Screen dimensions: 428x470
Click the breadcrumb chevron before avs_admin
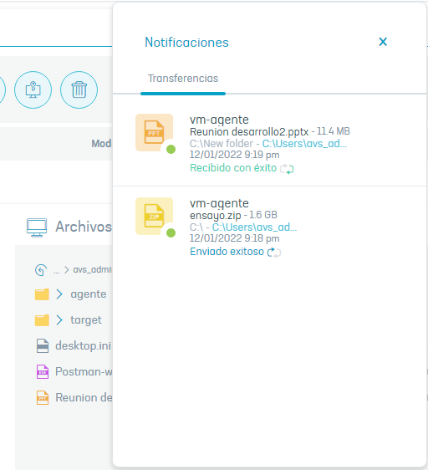[67, 270]
